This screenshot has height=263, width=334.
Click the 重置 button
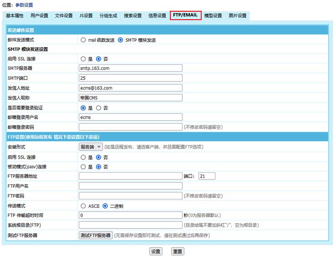177,252
